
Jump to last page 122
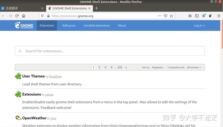(120, 67)
